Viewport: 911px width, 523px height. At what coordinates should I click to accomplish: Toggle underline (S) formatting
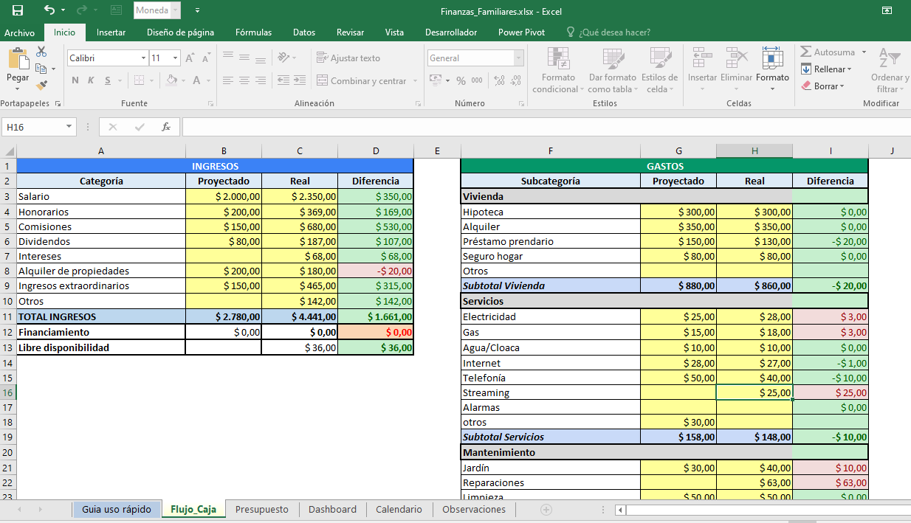click(108, 80)
